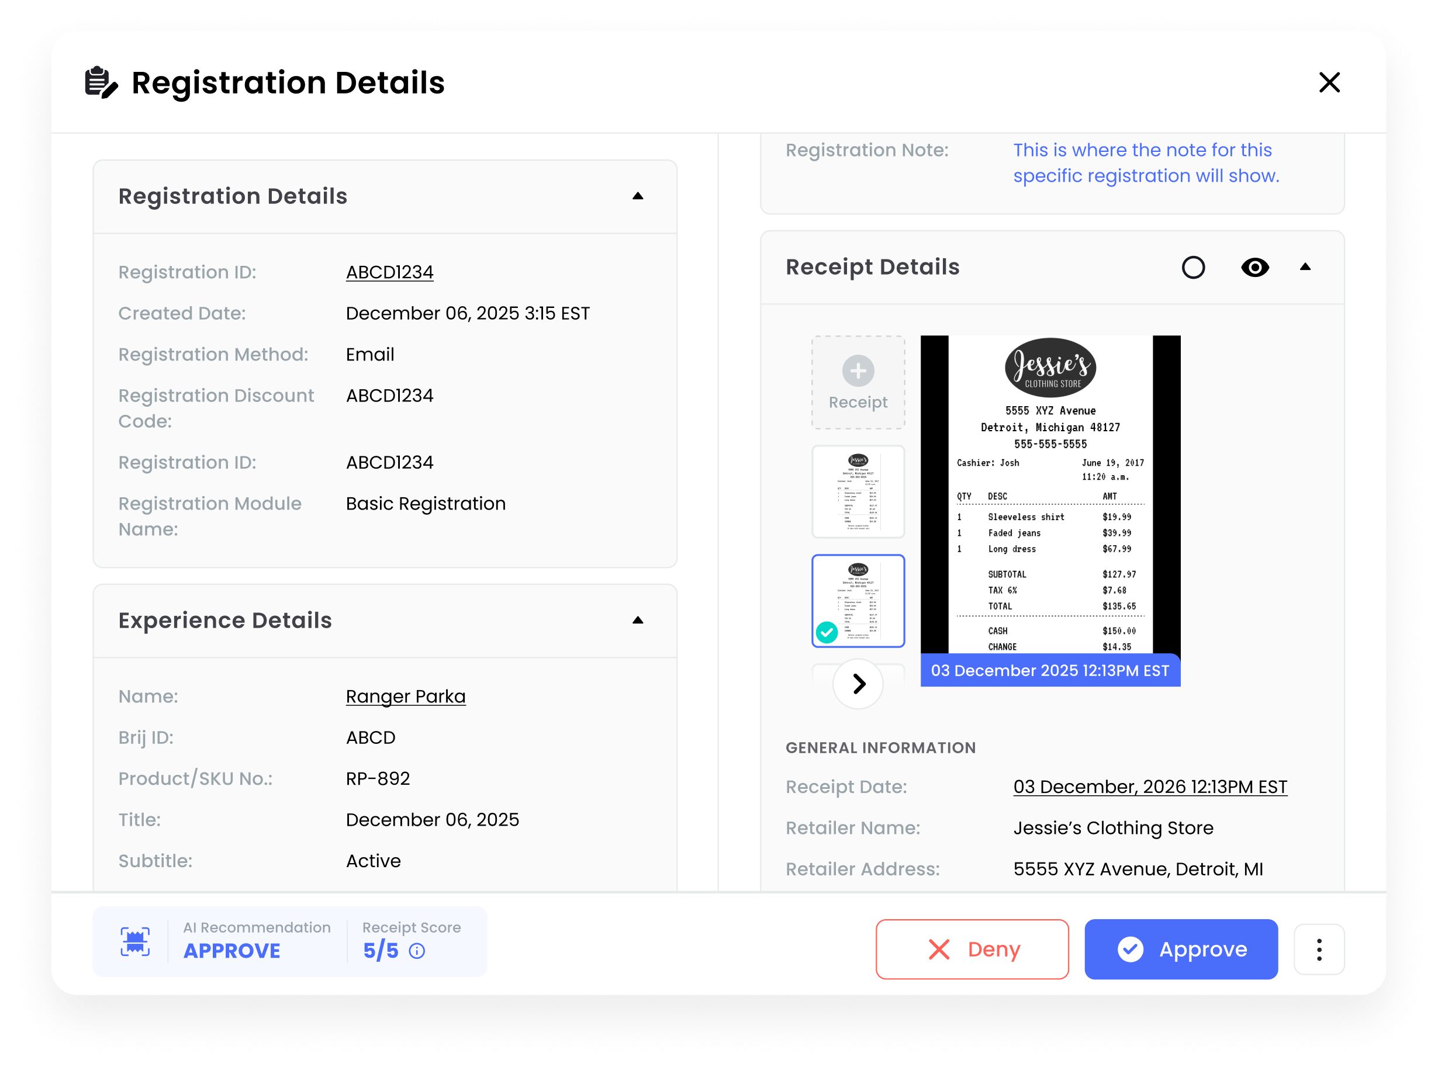The image size is (1438, 1067).
Task: Select the first unselected receipt thumbnail
Action: click(x=858, y=491)
